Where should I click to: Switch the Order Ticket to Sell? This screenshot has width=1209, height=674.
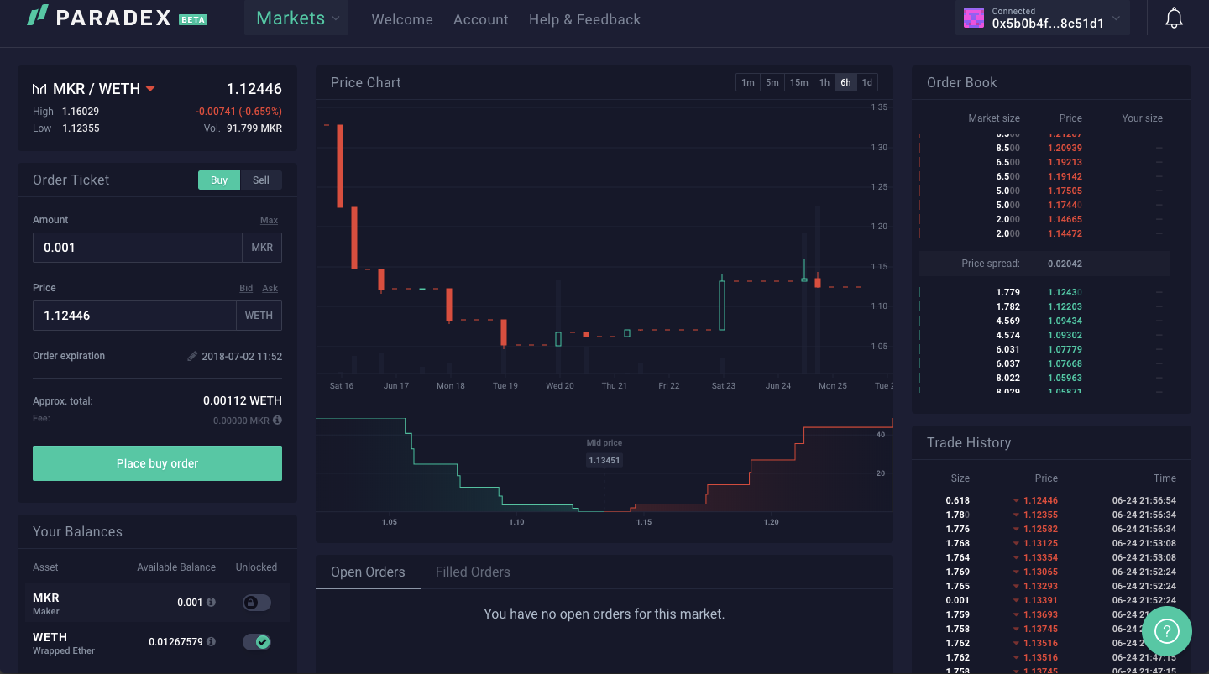(x=260, y=180)
